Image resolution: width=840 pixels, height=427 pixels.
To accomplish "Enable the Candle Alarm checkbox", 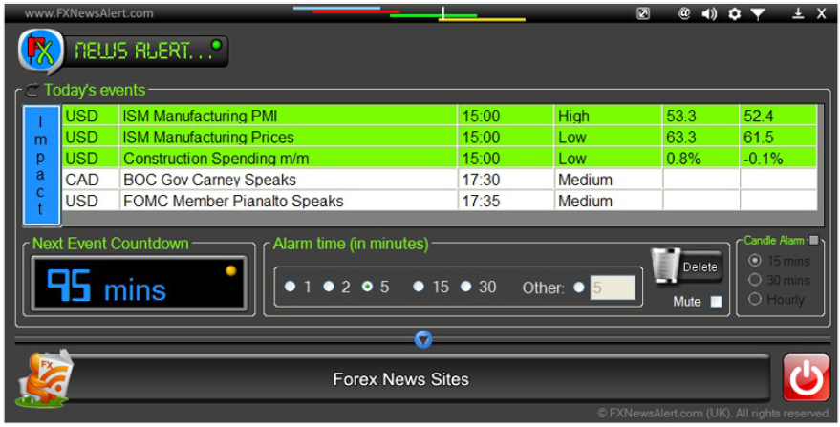I will tap(814, 240).
